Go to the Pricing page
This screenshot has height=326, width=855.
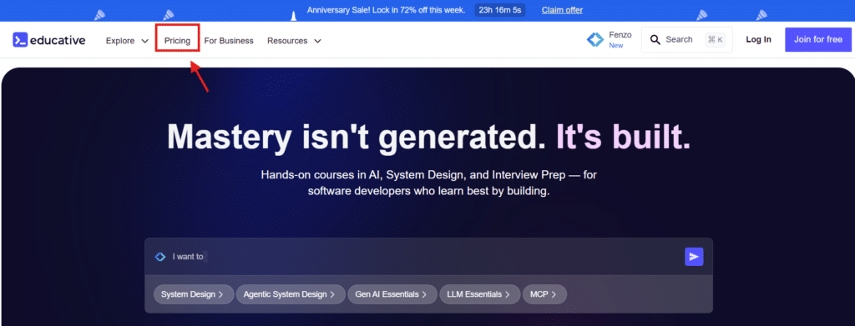pos(177,40)
